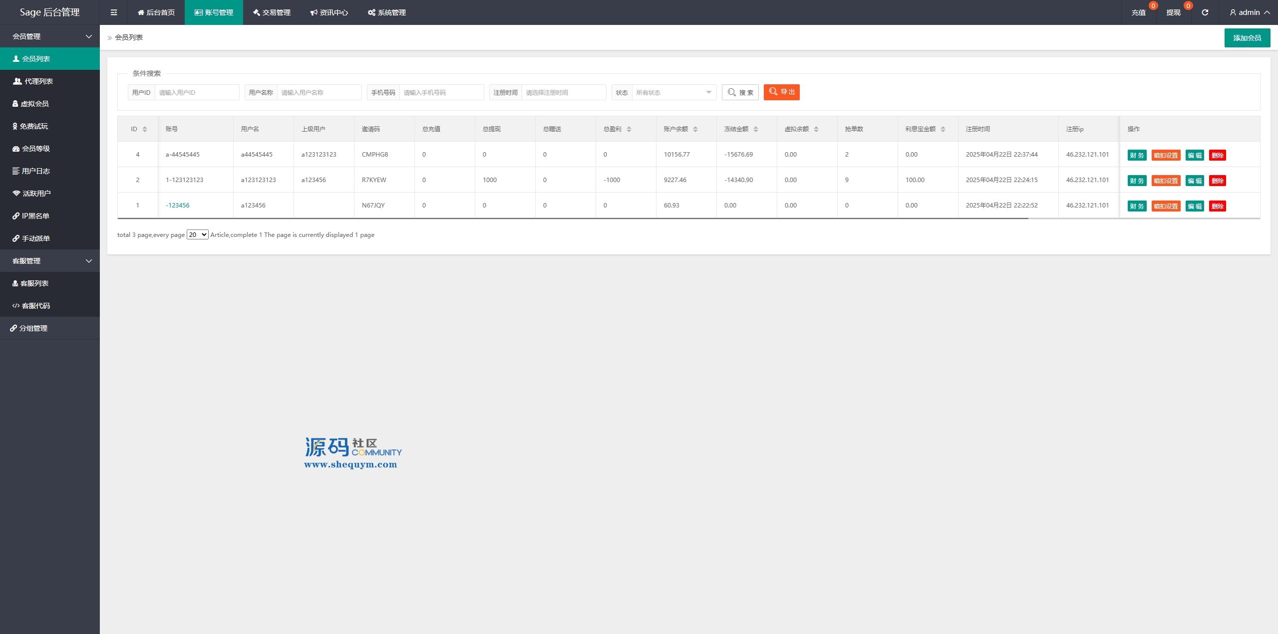
Task: Sort by 账户余额 column arrows
Action: [x=695, y=129]
